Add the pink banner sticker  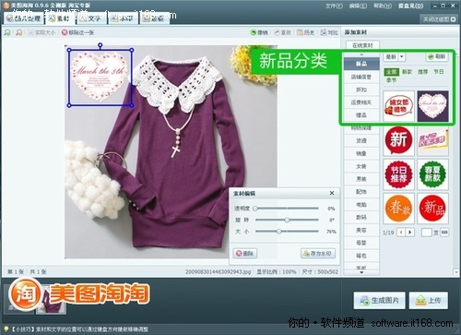(x=432, y=140)
